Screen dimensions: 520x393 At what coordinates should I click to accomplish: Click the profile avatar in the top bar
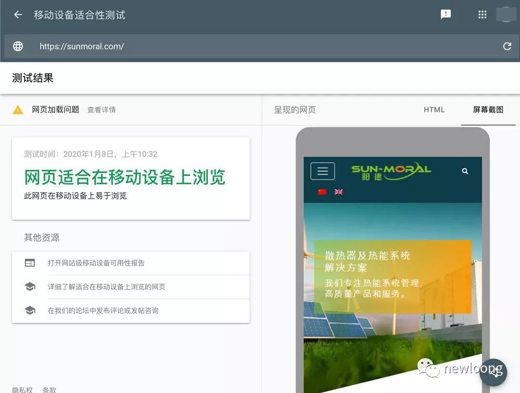[505, 14]
